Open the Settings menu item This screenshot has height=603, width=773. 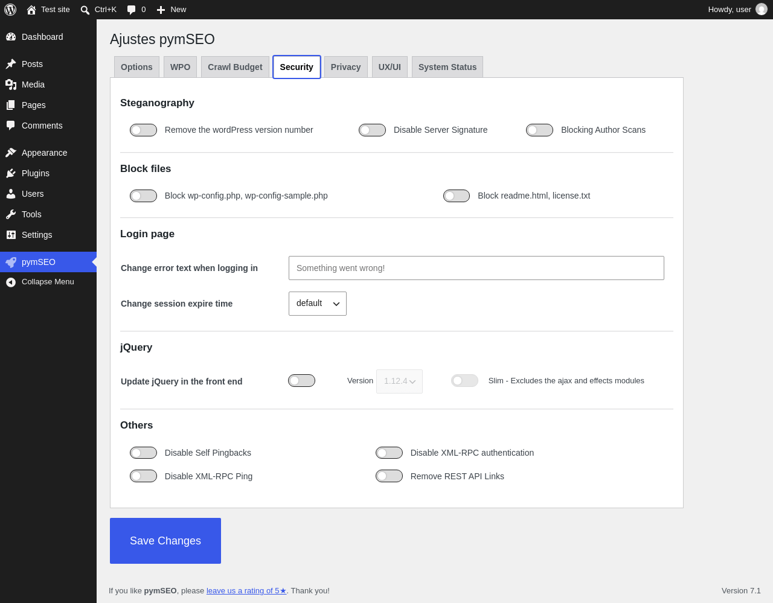(x=48, y=235)
